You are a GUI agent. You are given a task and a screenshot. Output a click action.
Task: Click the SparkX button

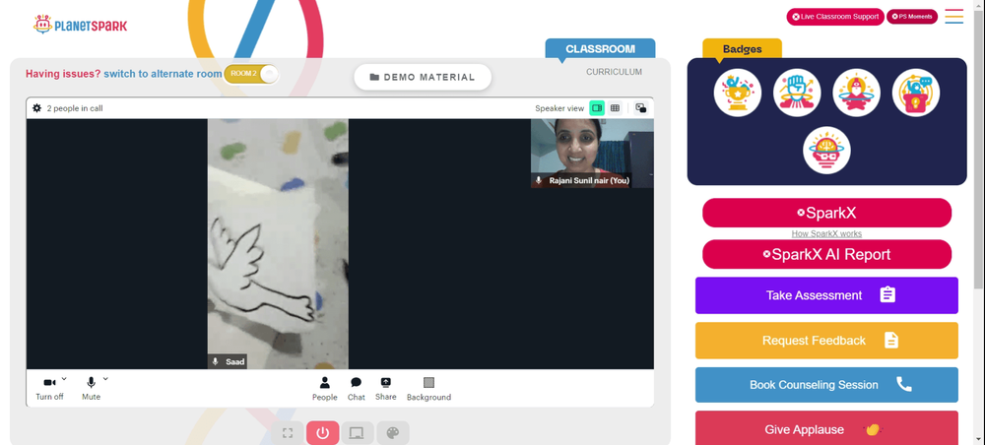click(x=826, y=213)
